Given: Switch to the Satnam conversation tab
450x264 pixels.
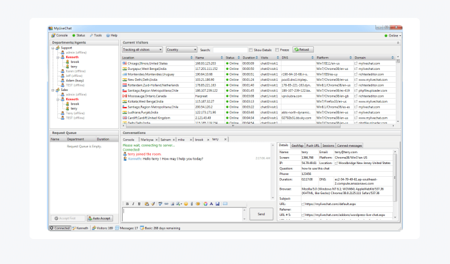Looking at the screenshot, I should tap(165, 140).
